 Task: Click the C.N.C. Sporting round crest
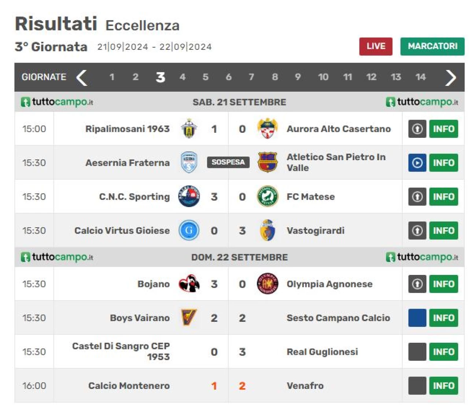[x=189, y=196]
